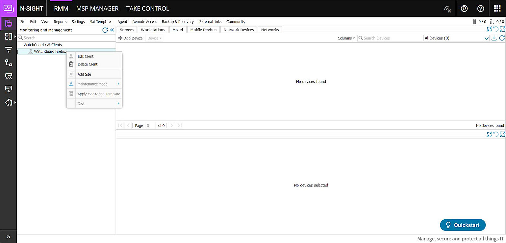Download the device list with the export icon
Image resolution: width=506 pixels, height=243 pixels.
click(494, 38)
